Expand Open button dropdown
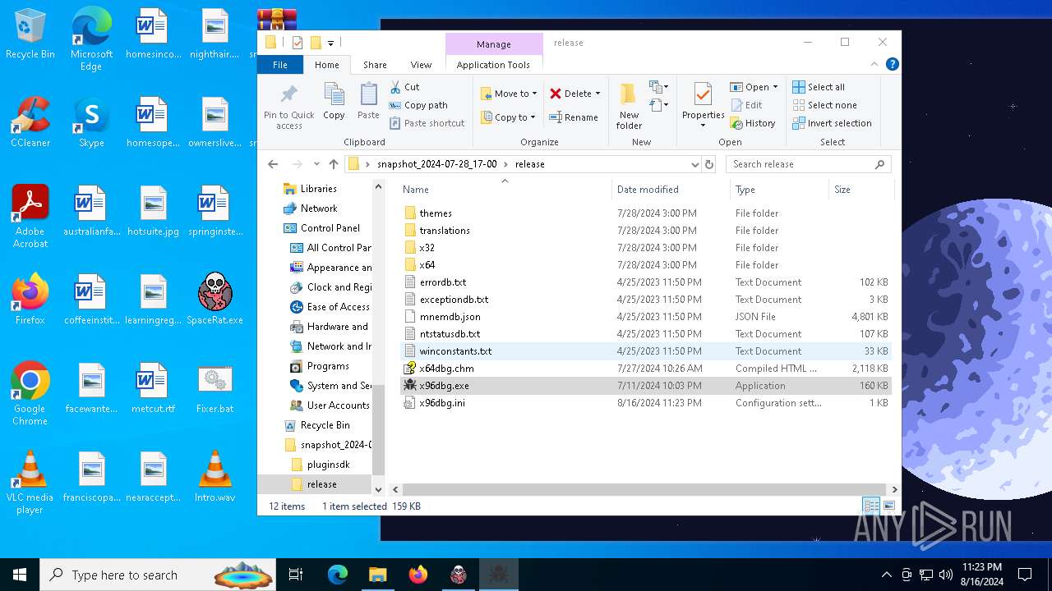Viewport: 1052px width, 591px height. point(775,87)
